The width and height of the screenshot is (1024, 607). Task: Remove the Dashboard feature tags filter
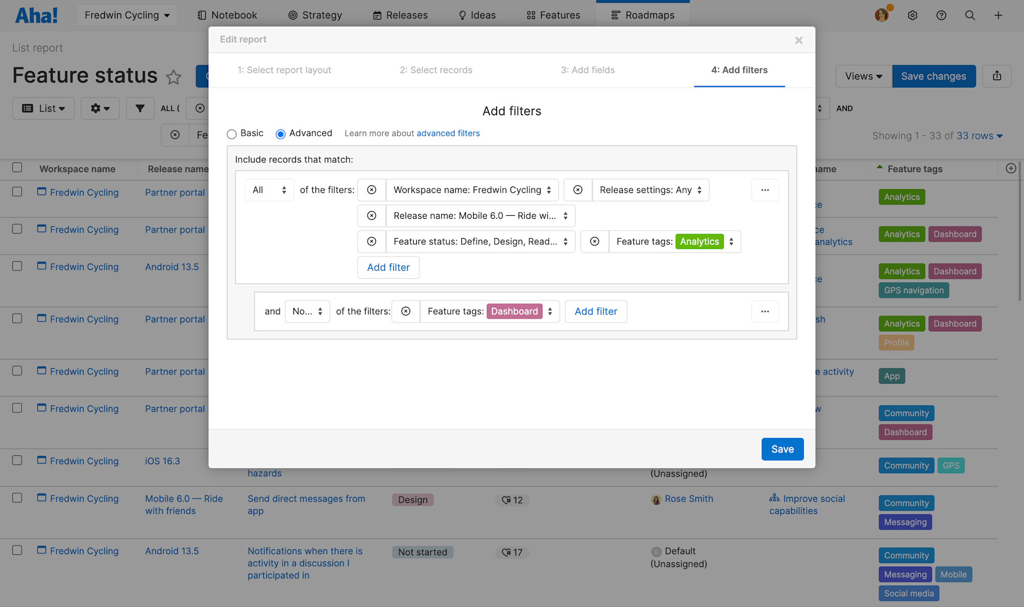pyautogui.click(x=406, y=311)
